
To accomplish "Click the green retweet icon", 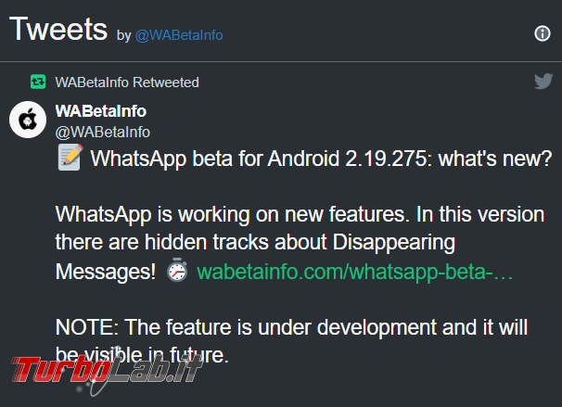I will tap(38, 82).
